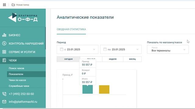The width and height of the screenshot is (195, 109).
Task: Switch to Сводная статистика tab
Action: pos(71,29)
